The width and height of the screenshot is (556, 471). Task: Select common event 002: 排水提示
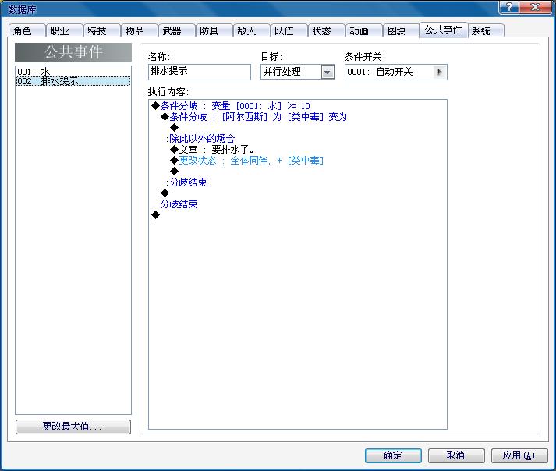(x=73, y=81)
